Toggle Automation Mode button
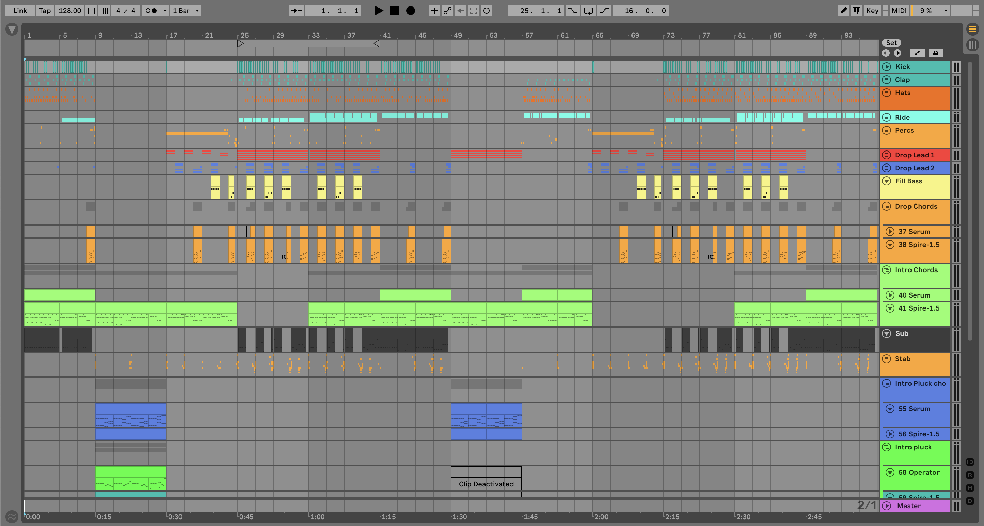Image resolution: width=984 pixels, height=526 pixels. tap(917, 53)
